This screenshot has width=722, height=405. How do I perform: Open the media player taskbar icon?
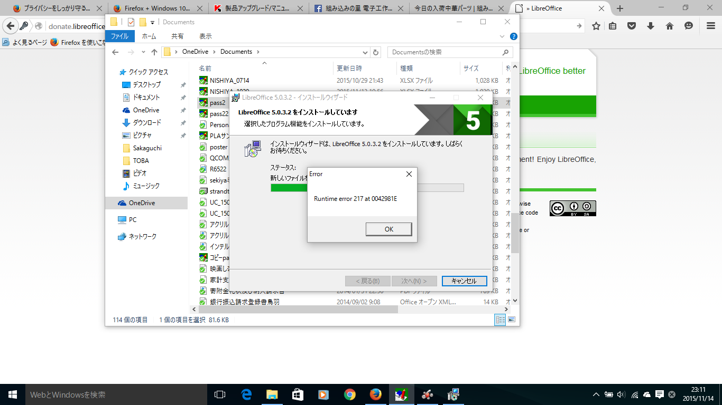[x=323, y=394]
